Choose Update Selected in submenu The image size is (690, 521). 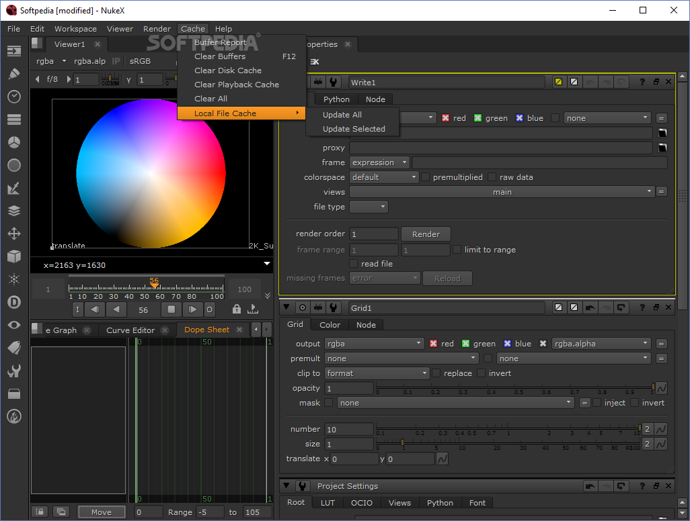[x=354, y=129]
